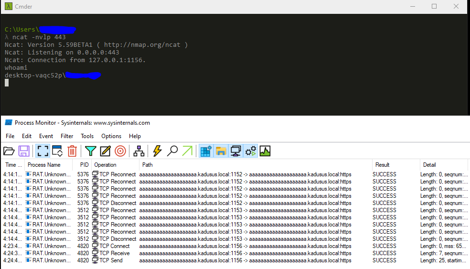Open the Options menu
The width and height of the screenshot is (470, 269).
click(111, 136)
